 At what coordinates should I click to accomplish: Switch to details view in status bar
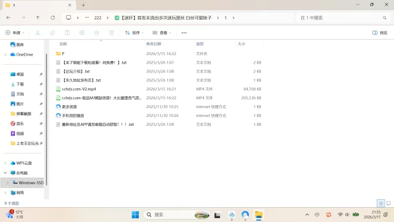coord(381,203)
